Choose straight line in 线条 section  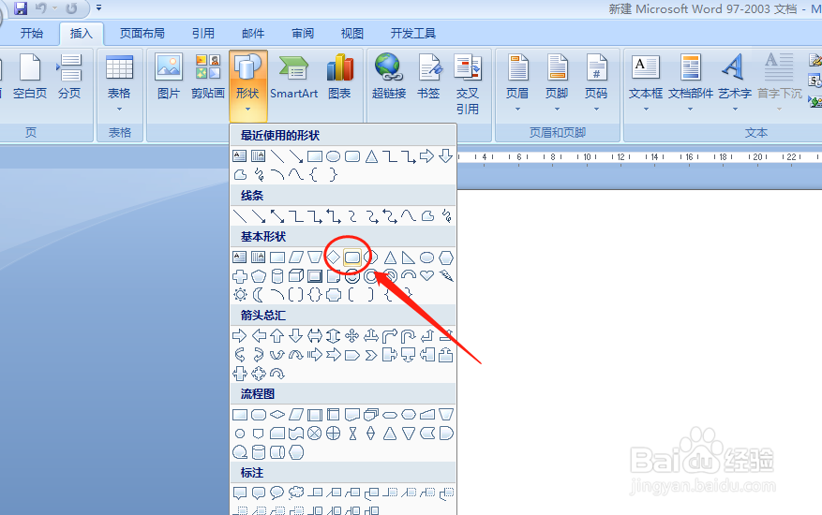[240, 216]
